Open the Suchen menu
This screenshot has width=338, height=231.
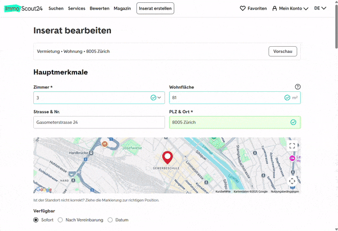(x=56, y=8)
